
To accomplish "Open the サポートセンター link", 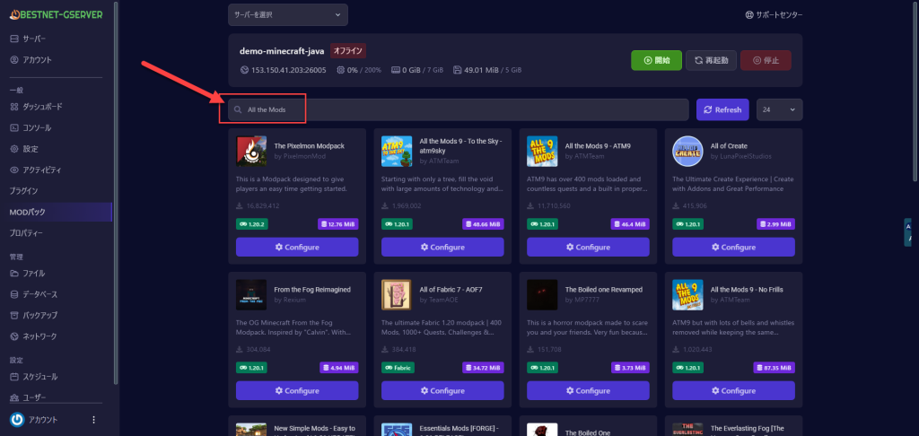I will click(774, 15).
